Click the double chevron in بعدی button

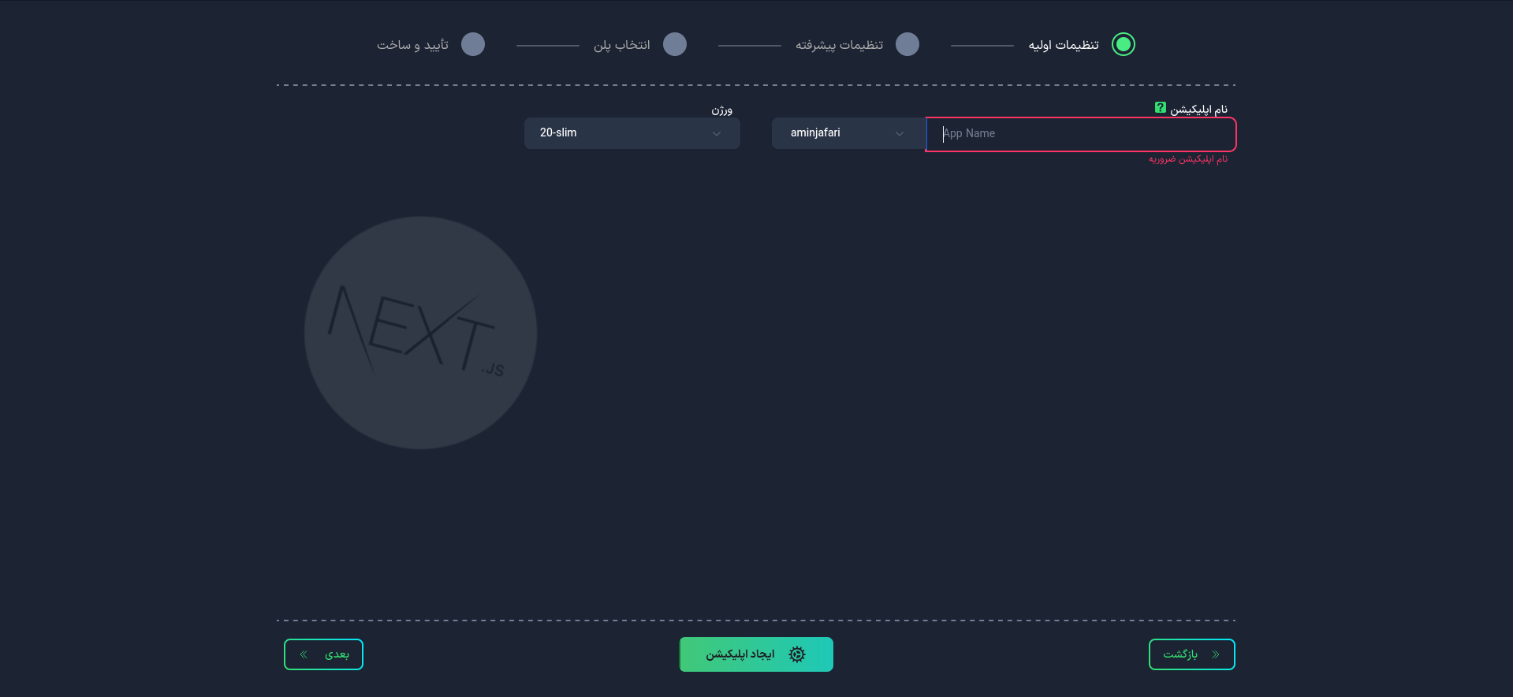click(304, 654)
